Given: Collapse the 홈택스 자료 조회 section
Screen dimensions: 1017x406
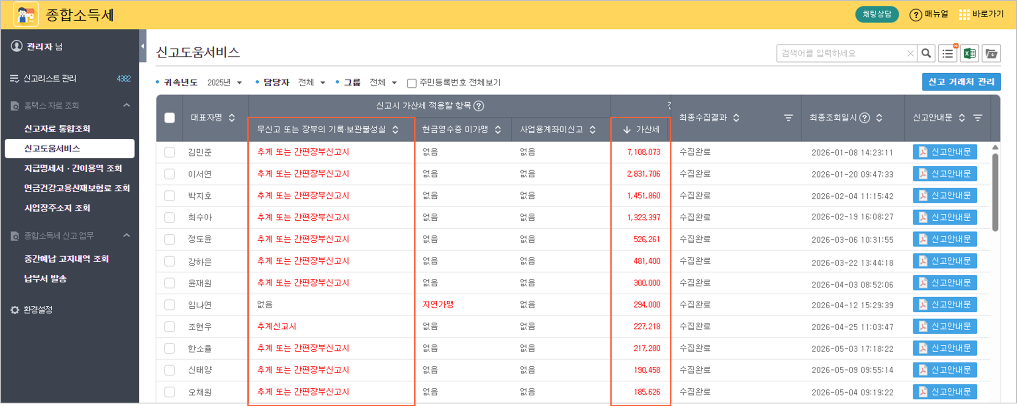Looking at the screenshot, I should click(x=127, y=105).
